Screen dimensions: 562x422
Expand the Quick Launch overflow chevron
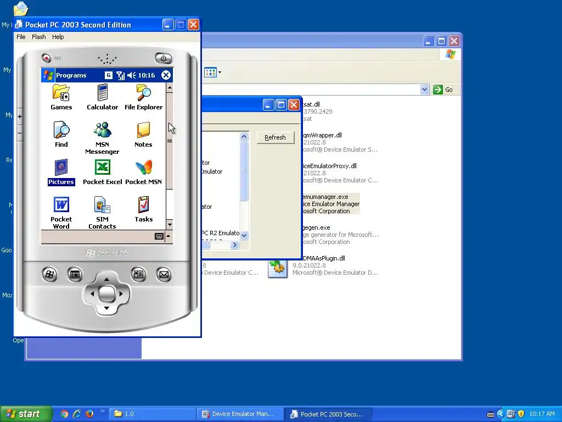click(102, 411)
